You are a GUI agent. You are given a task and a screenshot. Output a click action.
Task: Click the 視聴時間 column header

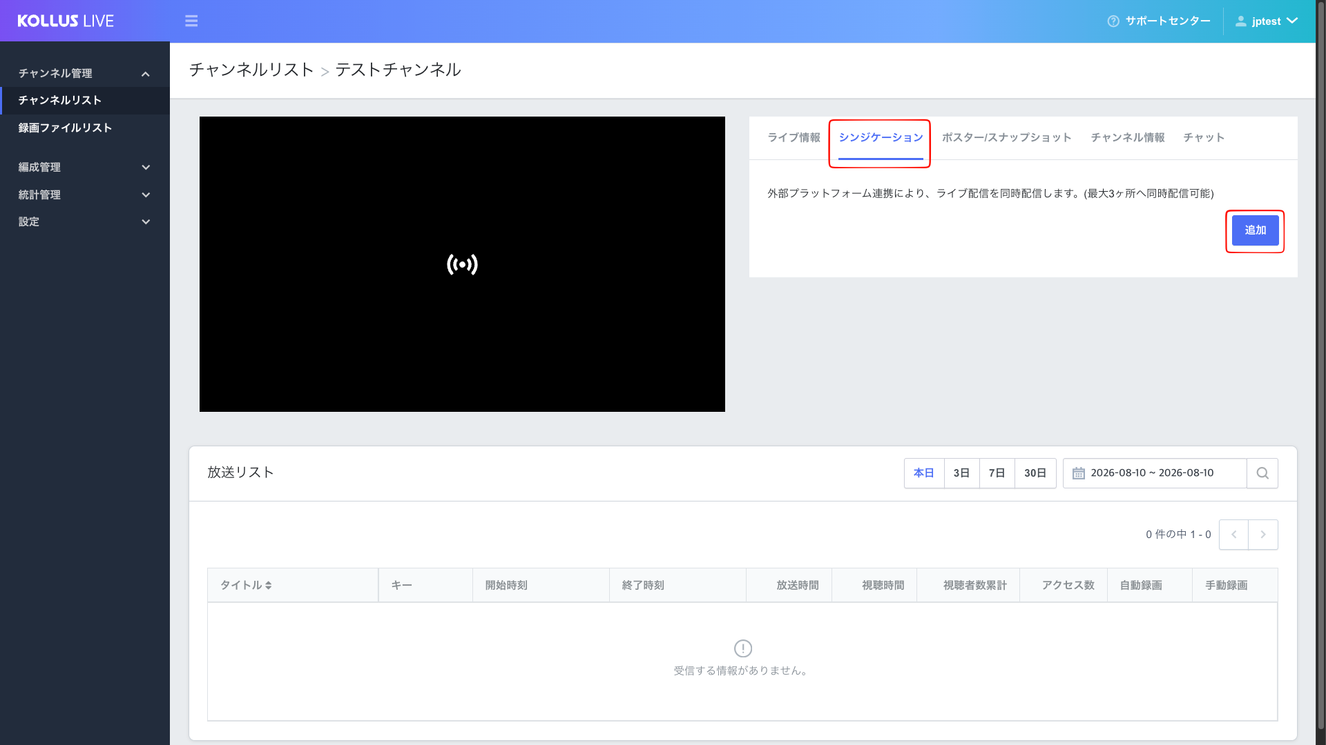coord(874,585)
